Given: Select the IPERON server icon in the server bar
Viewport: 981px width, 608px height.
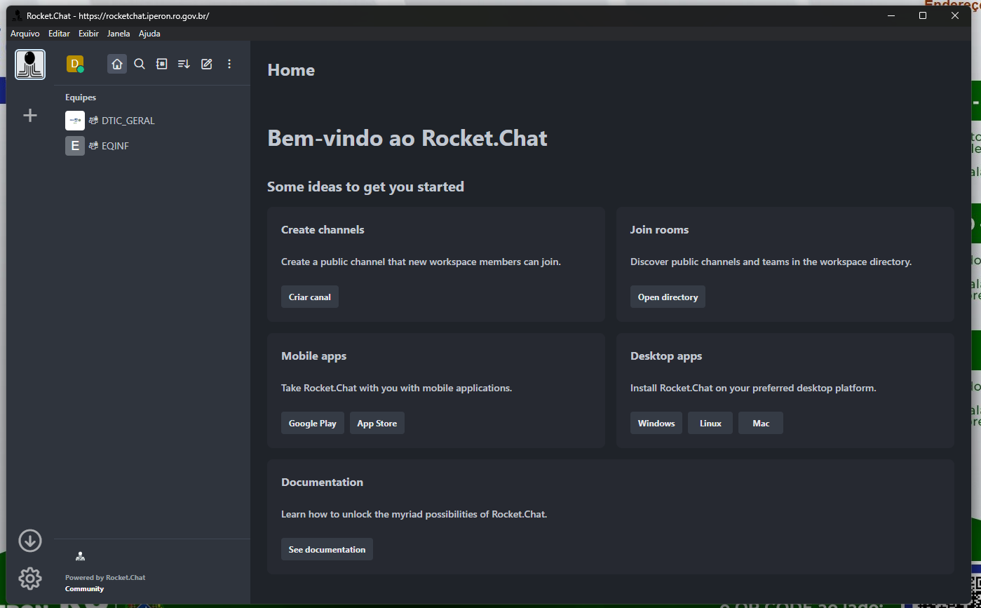Looking at the screenshot, I should pyautogui.click(x=30, y=65).
